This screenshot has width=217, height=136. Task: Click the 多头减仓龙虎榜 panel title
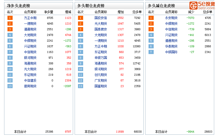tap(161, 6)
